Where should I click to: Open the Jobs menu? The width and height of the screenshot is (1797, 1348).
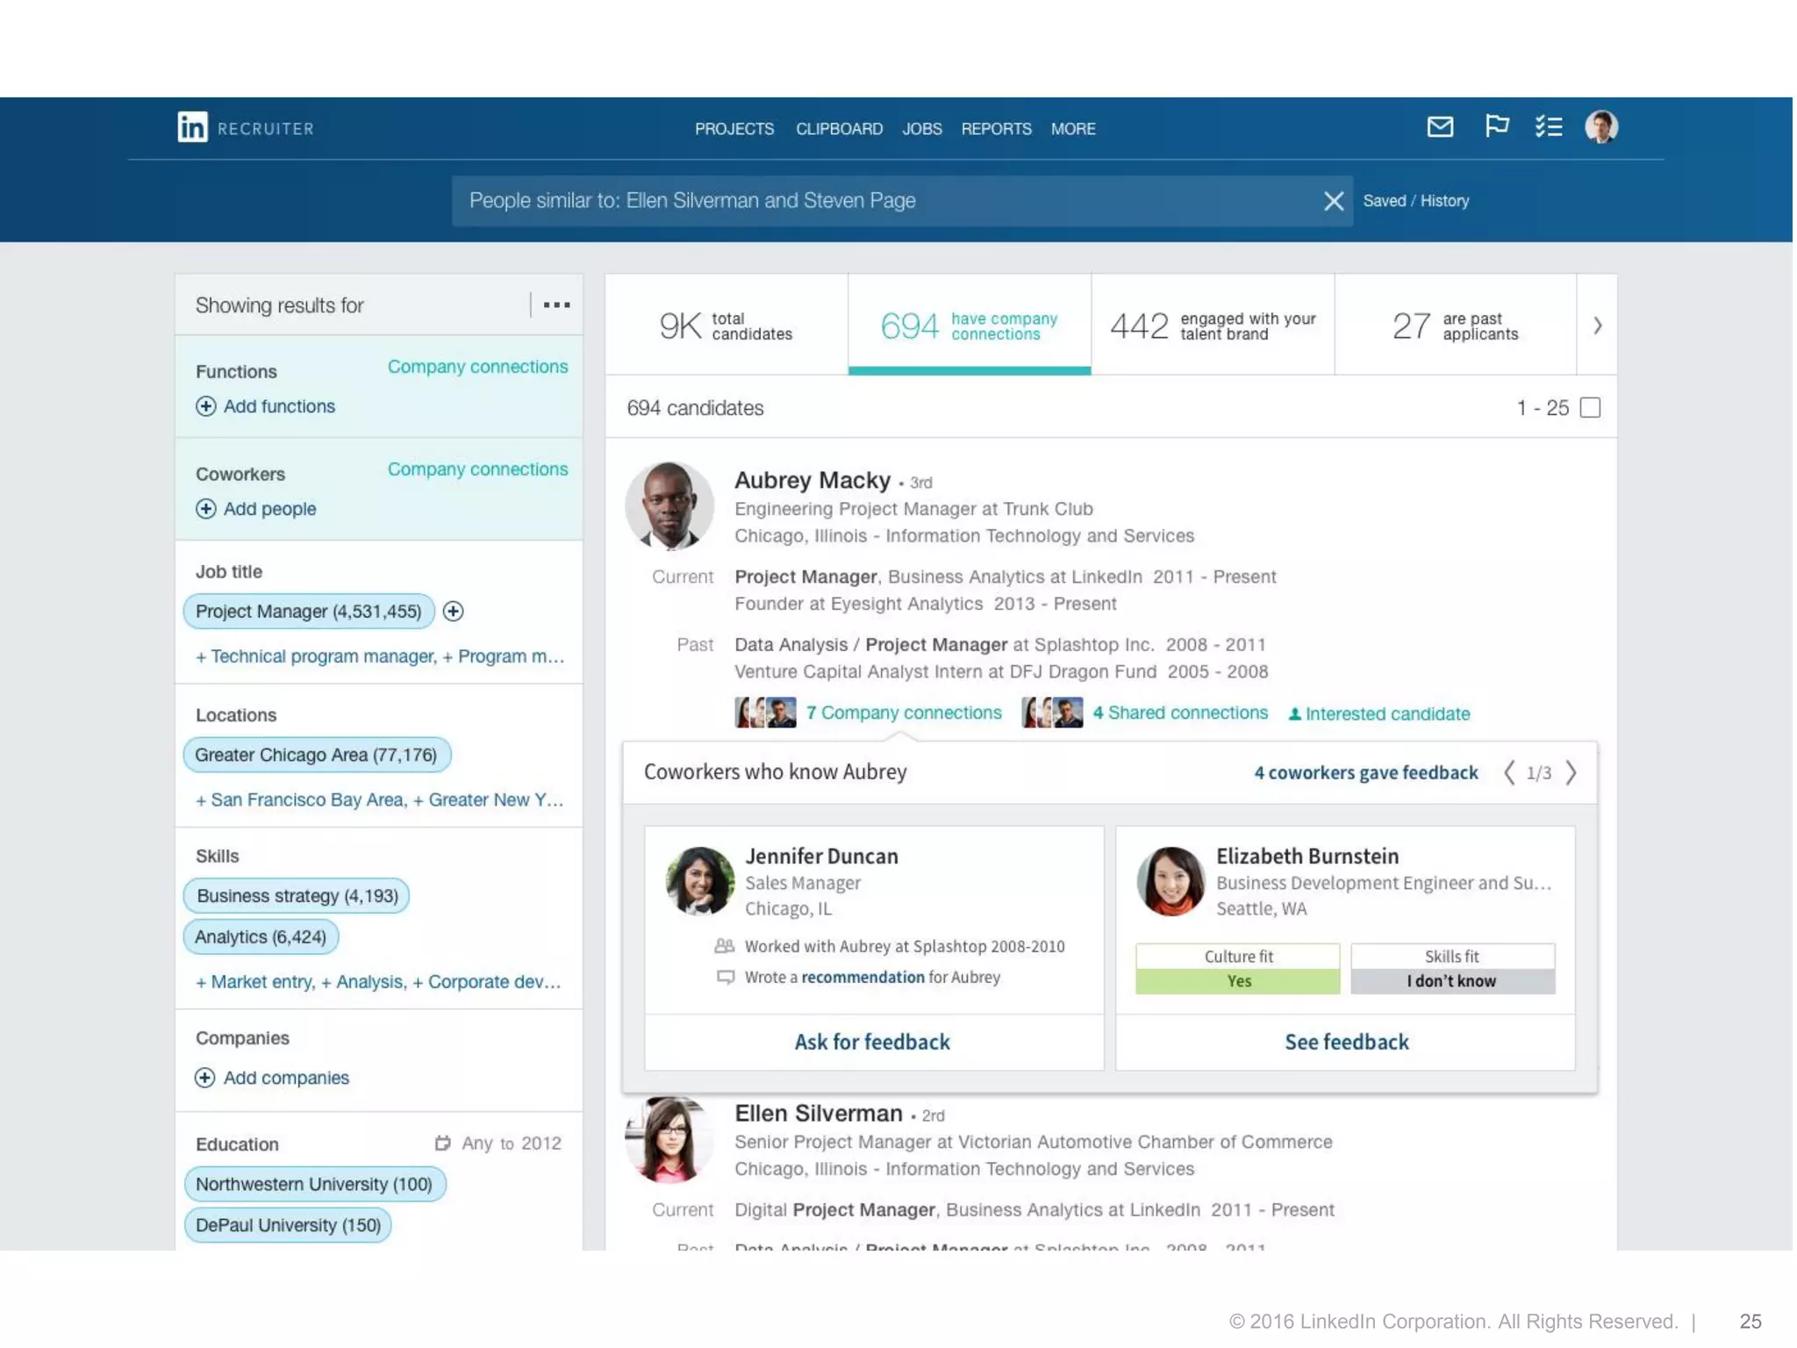[x=922, y=129]
